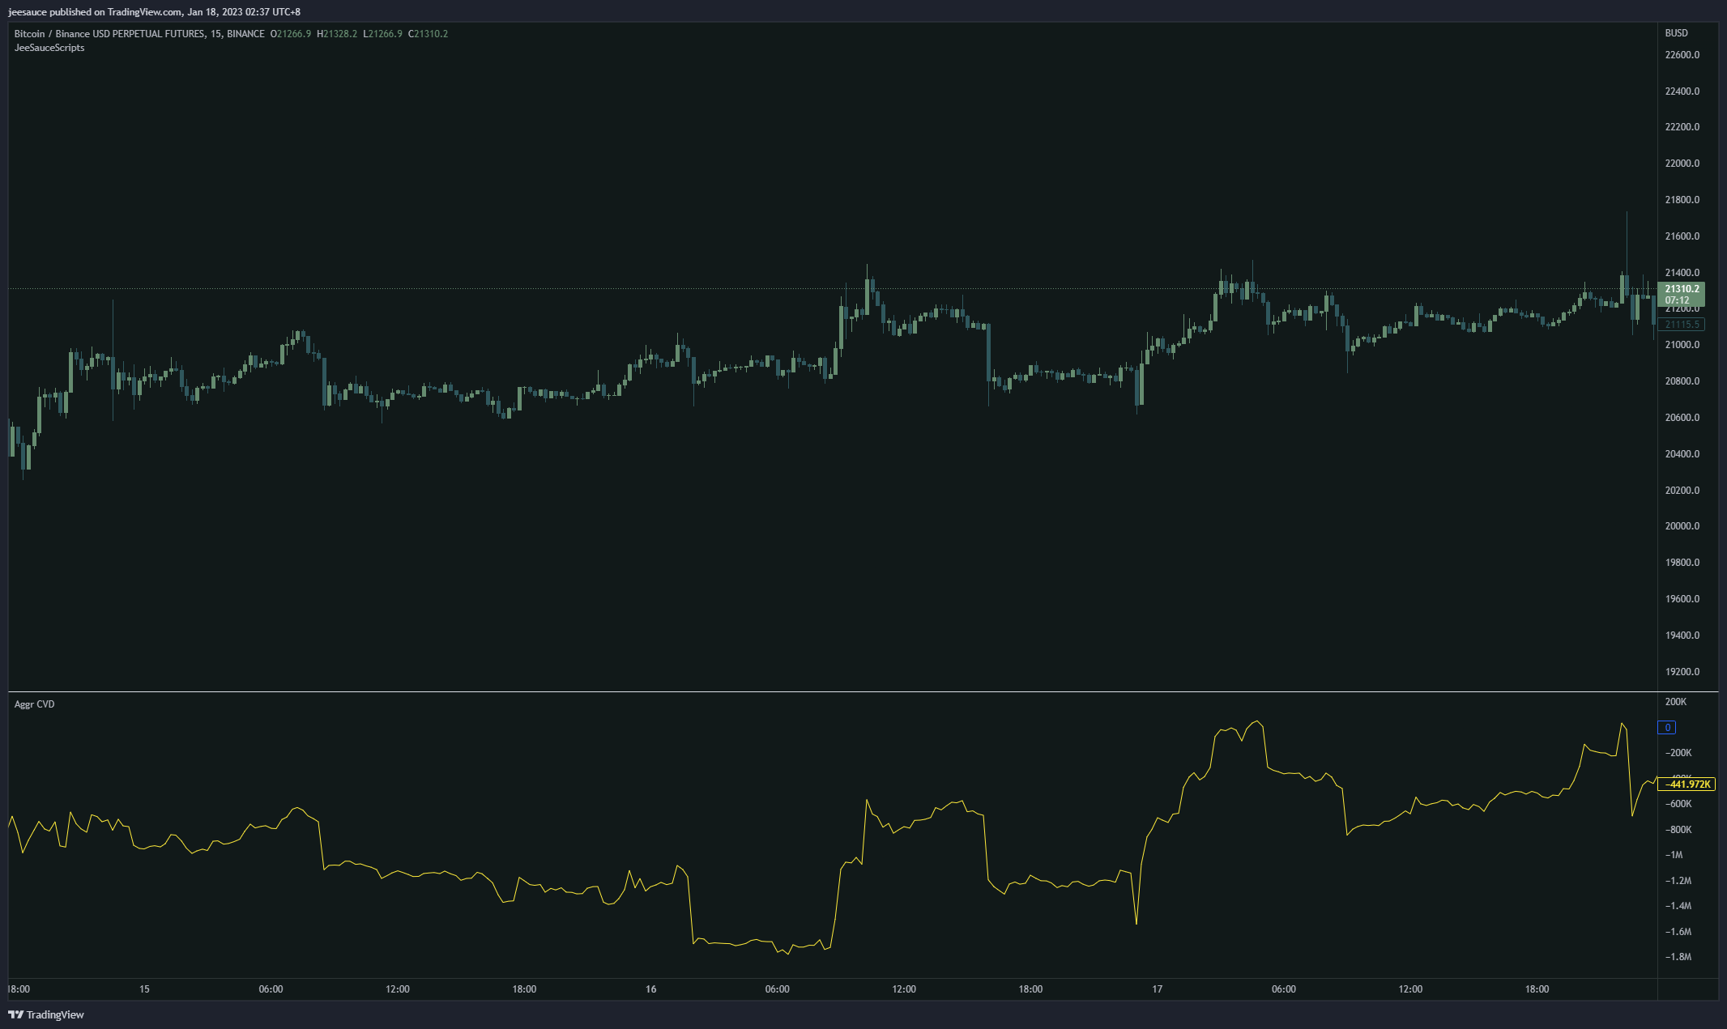Click the 20600.0 price scale label

pos(1682,418)
